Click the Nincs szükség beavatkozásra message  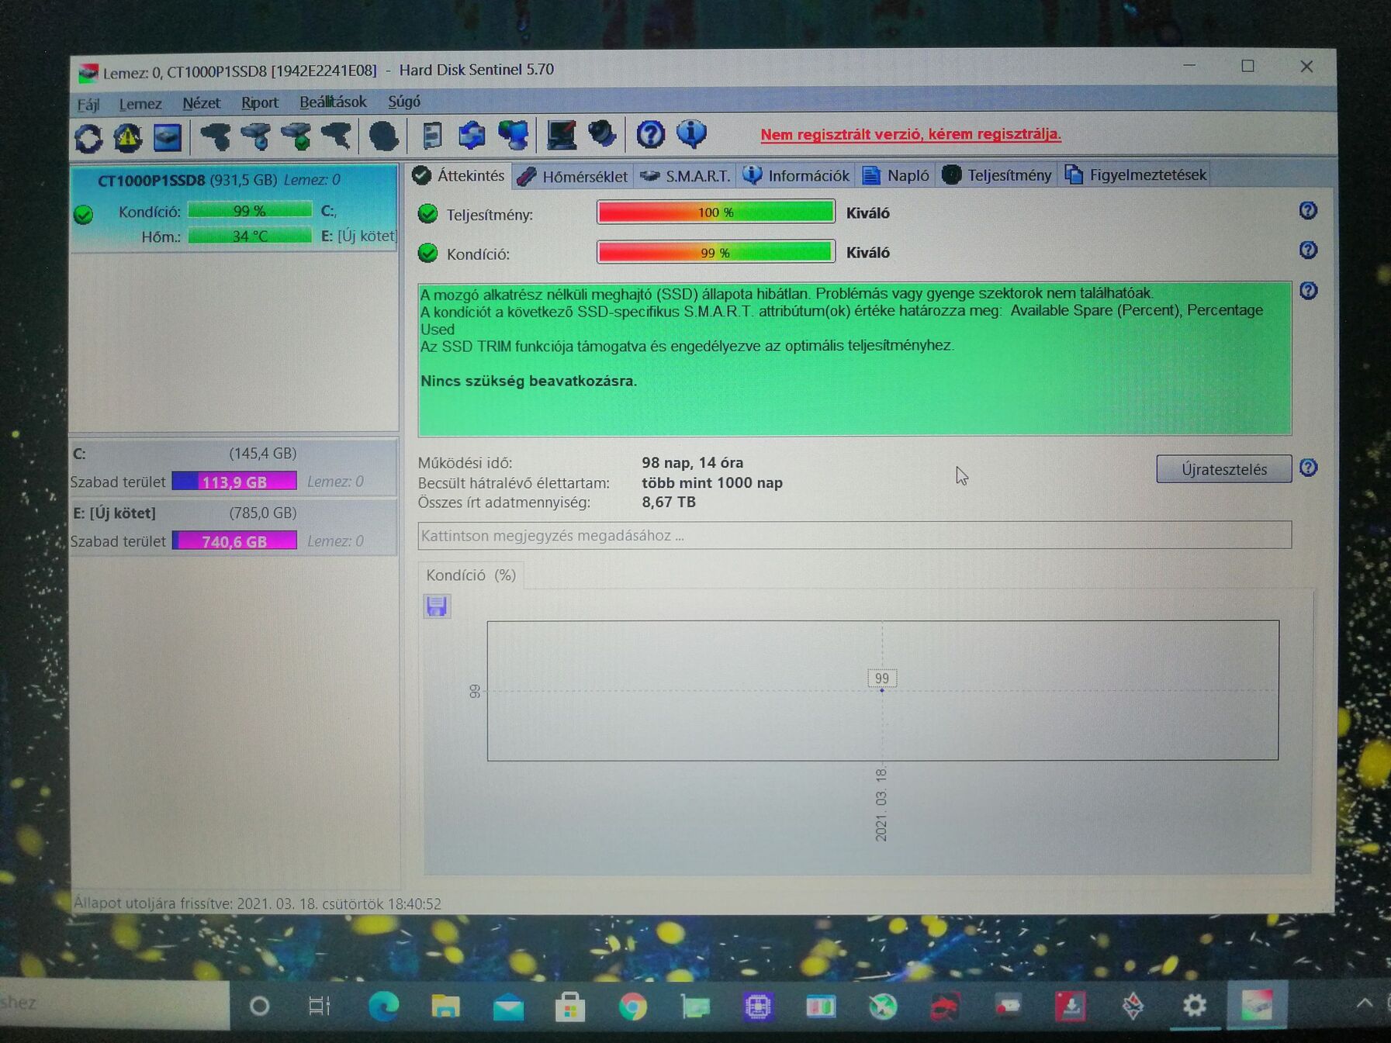[528, 382]
